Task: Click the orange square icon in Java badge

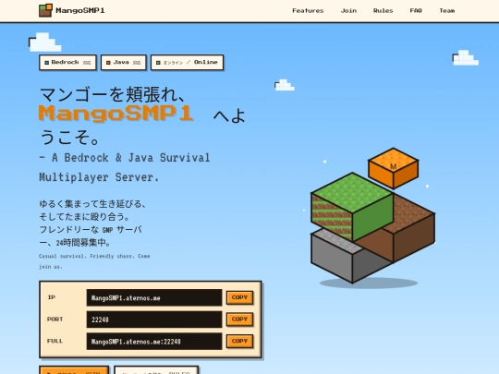Action: [108, 63]
